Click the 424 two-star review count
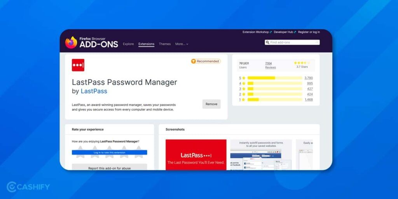Screen dimensions: 398x199 point(310,94)
